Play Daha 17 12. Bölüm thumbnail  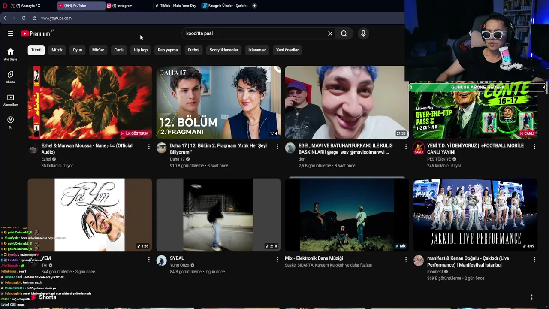[218, 102]
